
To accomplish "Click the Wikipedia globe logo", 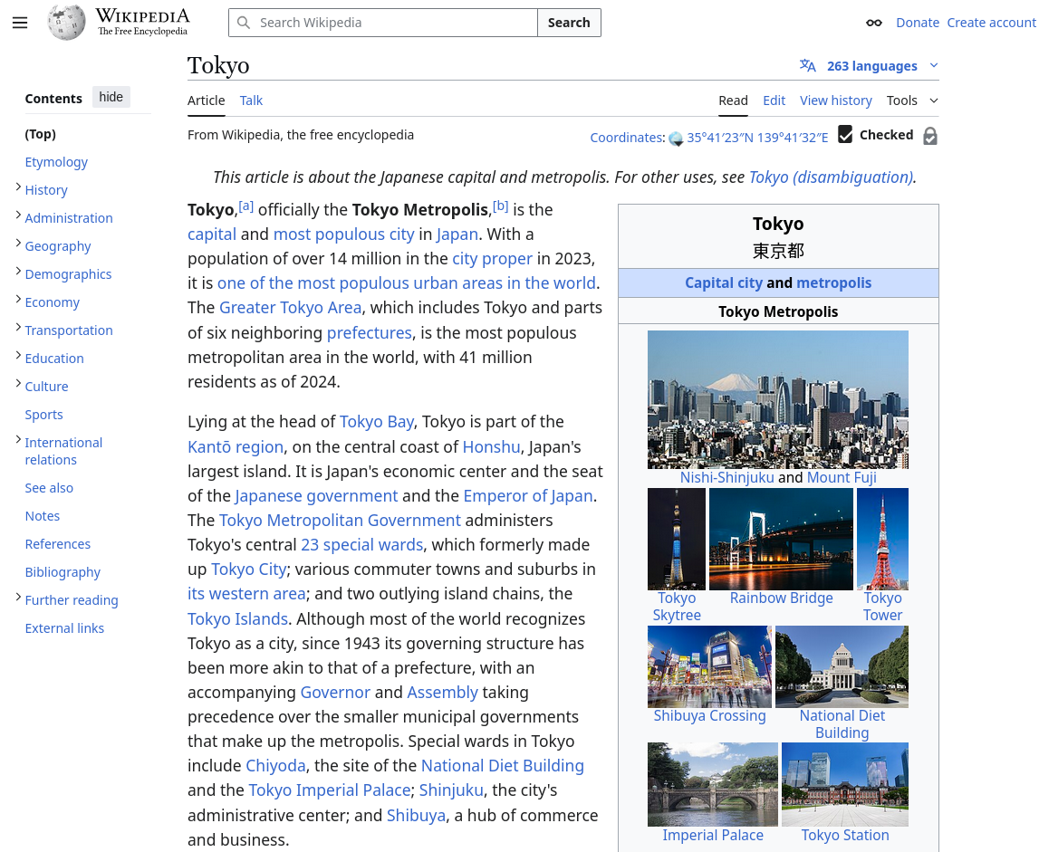I will pyautogui.click(x=66, y=23).
